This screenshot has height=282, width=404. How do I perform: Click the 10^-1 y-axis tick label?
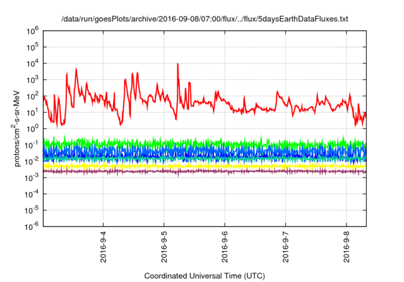coord(32,145)
